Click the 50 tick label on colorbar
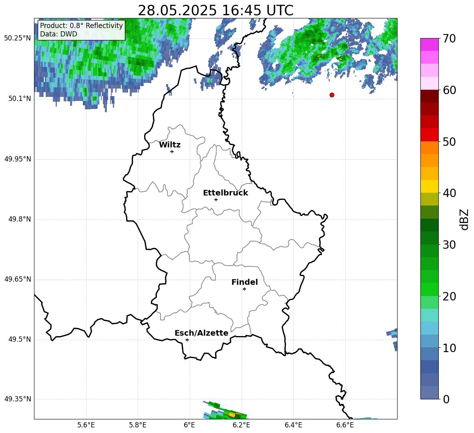This screenshot has height=433, width=474. tap(449, 141)
